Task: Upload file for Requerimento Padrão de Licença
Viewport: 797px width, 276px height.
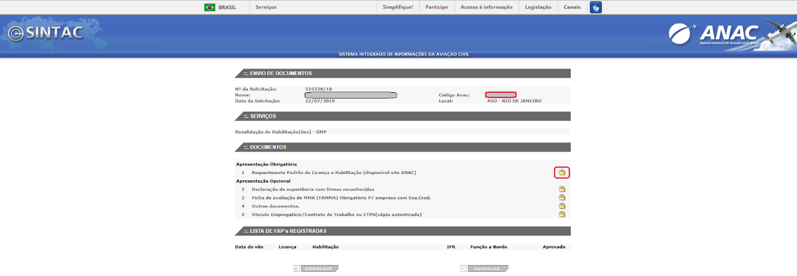Action: pyautogui.click(x=562, y=172)
